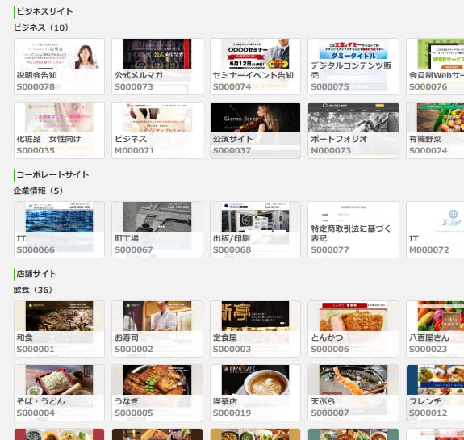Open the 喫茶店 S000019 template

click(x=255, y=392)
